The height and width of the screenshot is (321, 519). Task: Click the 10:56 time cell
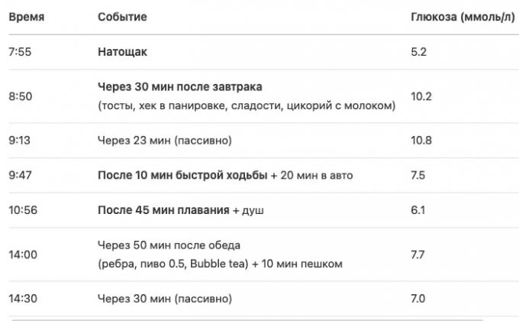[23, 210]
